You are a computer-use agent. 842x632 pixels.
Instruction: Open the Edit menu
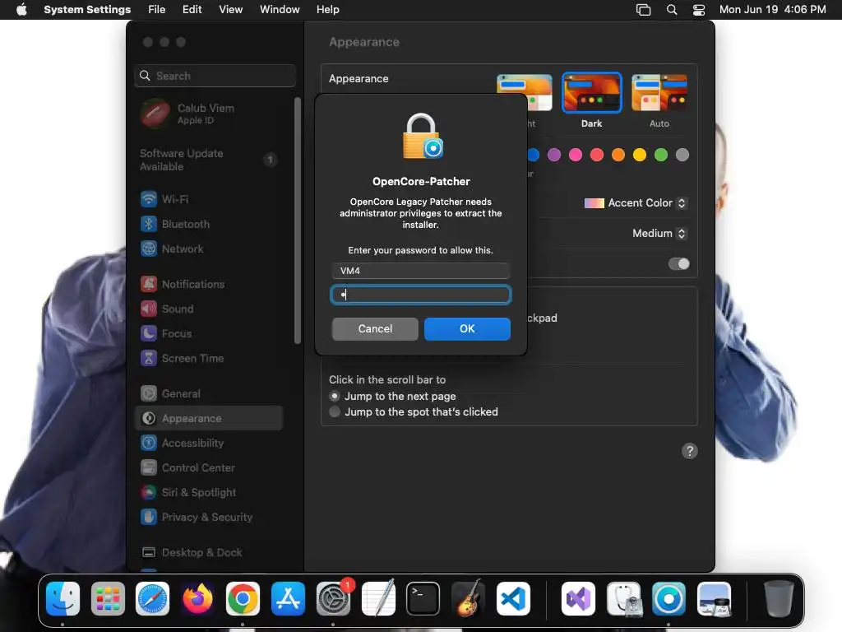tap(192, 10)
